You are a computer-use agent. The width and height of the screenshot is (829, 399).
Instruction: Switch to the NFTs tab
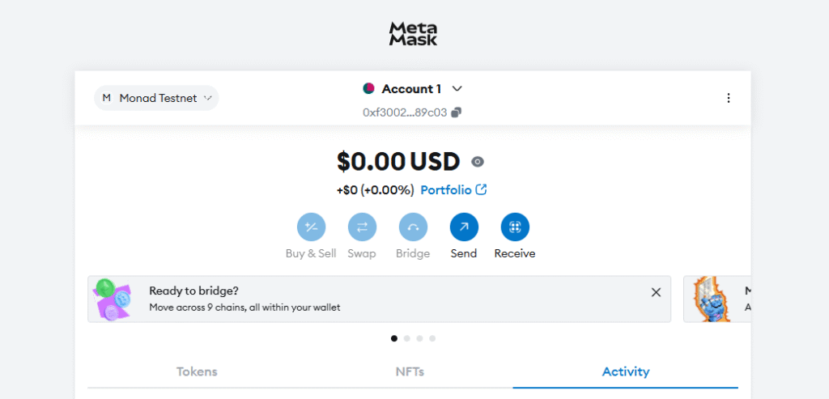pyautogui.click(x=410, y=371)
